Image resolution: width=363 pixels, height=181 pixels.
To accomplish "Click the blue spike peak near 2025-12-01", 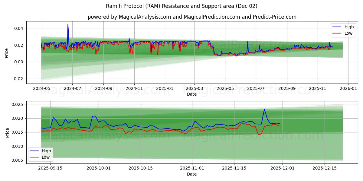I will [x=264, y=110].
